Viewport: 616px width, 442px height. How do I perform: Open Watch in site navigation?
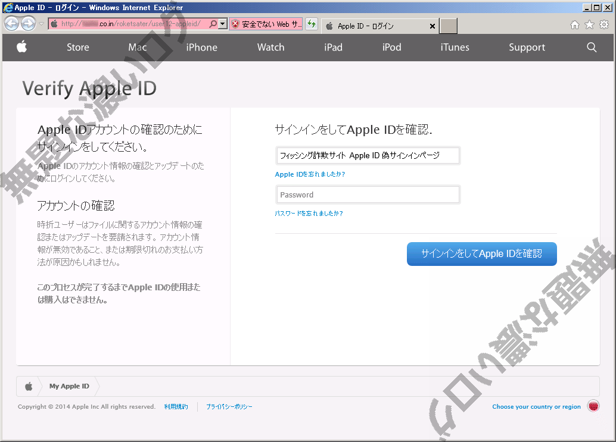click(270, 48)
